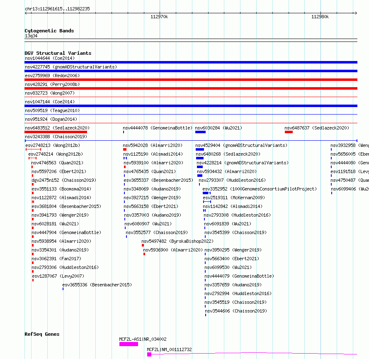The height and width of the screenshot is (359, 369).
Task: Select esv2519311 (McKernan2009) label
Action: (x=234, y=198)
